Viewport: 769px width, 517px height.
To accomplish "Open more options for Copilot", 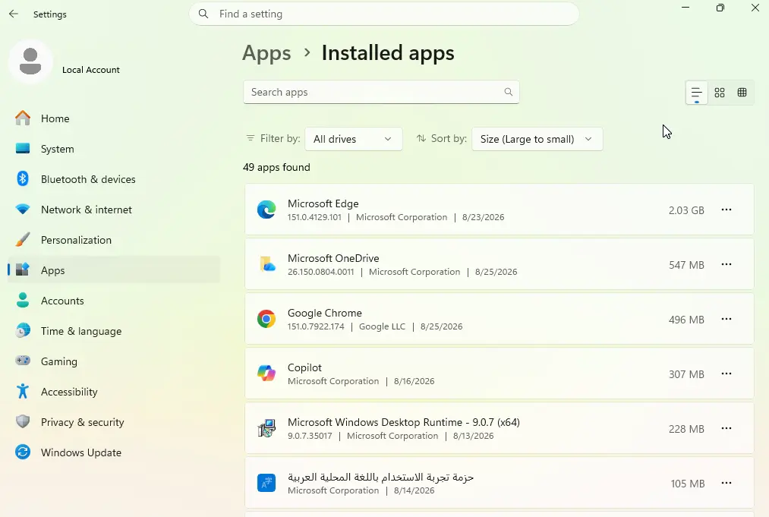I will click(726, 374).
